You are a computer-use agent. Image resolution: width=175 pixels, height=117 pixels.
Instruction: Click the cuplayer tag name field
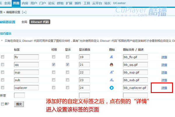(x=26, y=87)
